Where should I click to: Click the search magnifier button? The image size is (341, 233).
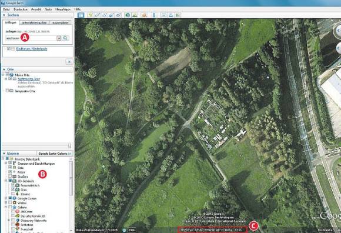(65, 38)
